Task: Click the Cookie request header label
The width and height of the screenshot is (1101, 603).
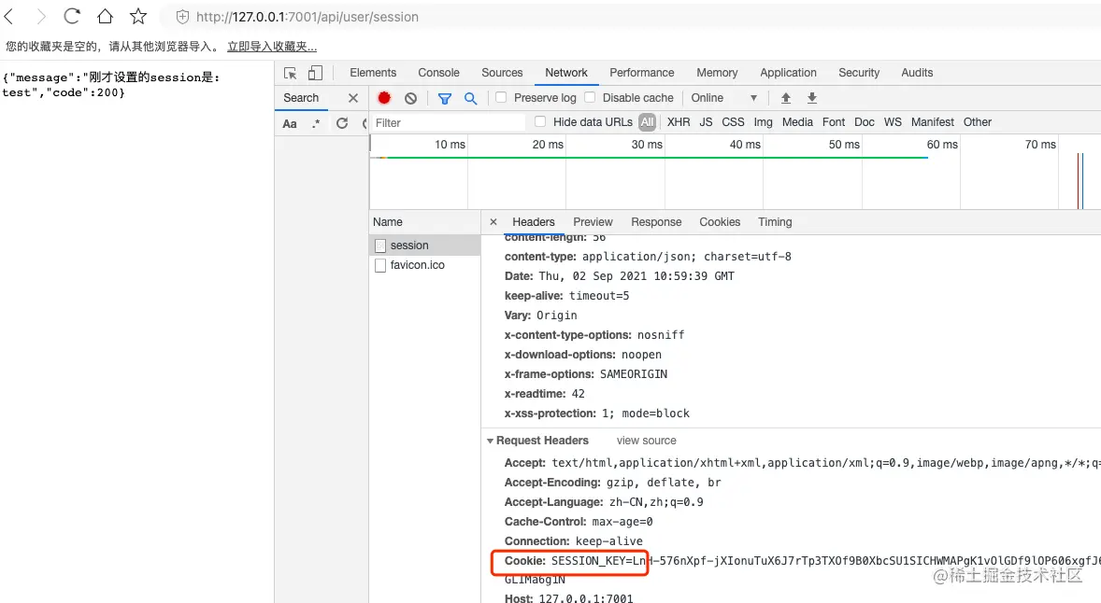Action: tap(524, 561)
